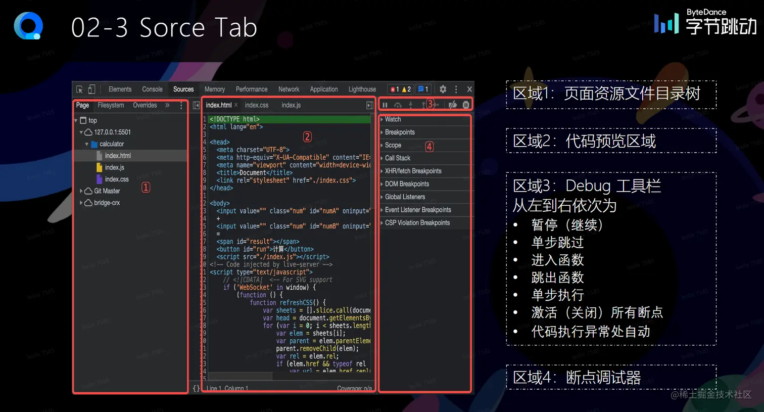Click the '<span id="result">' code line
The width and height of the screenshot is (764, 412).
pos(258,242)
